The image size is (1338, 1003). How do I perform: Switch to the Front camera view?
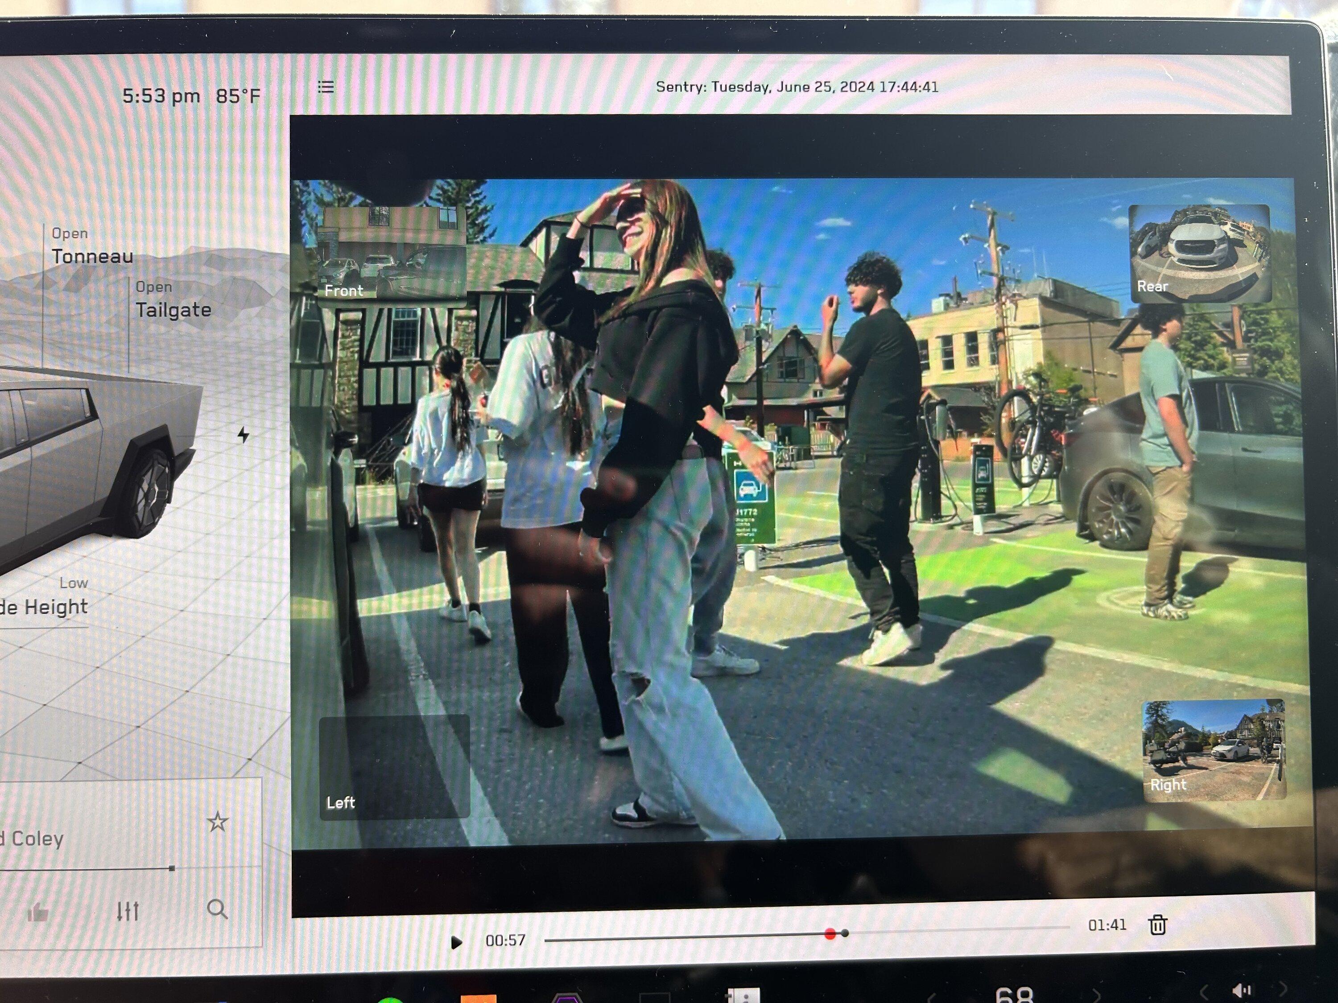391,253
